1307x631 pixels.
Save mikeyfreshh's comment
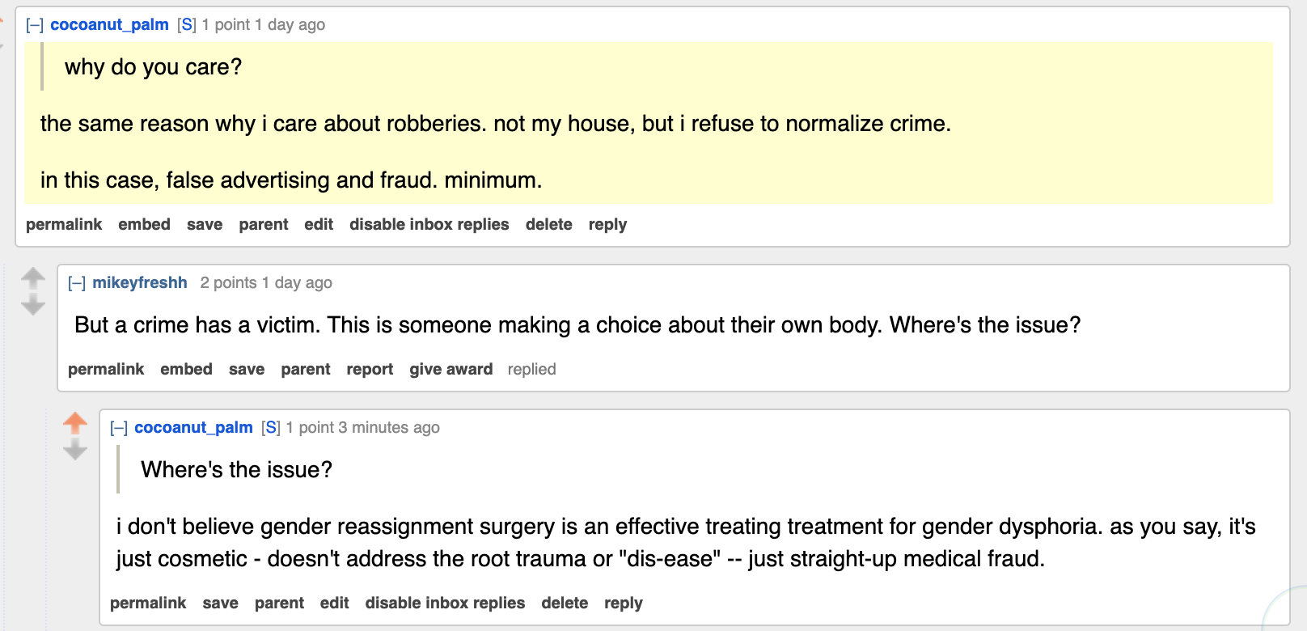247,369
